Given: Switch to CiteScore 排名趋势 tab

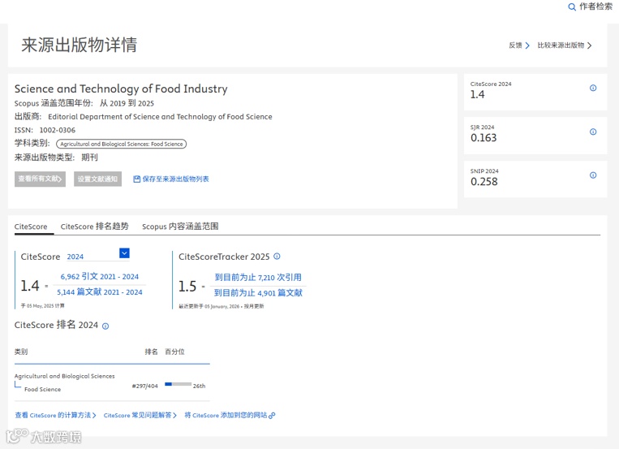Looking at the screenshot, I should (94, 227).
